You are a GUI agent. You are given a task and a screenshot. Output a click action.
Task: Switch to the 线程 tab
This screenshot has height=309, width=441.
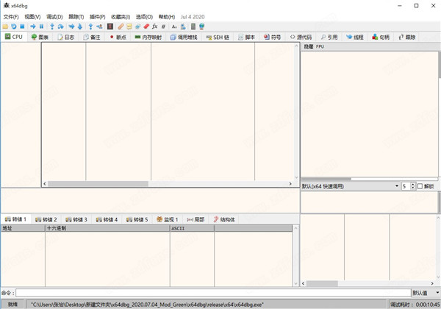355,37
